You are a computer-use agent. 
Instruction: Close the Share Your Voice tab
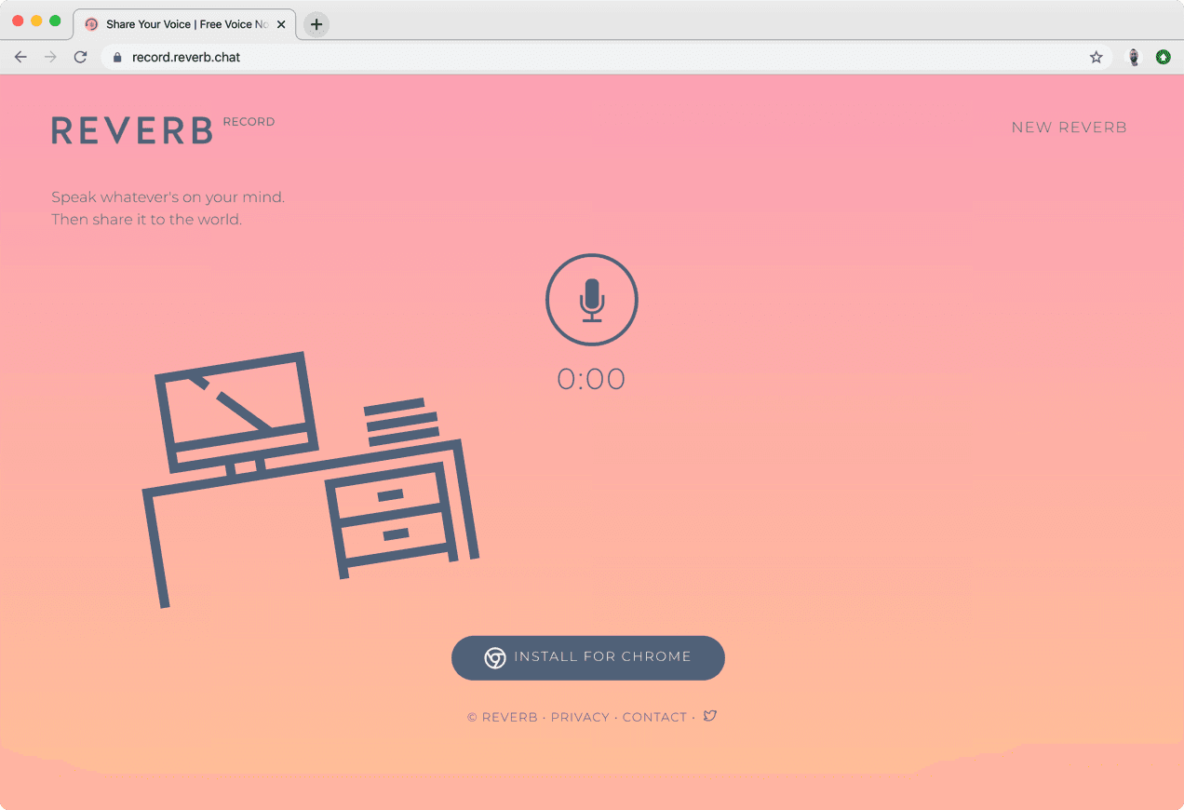pos(281,24)
